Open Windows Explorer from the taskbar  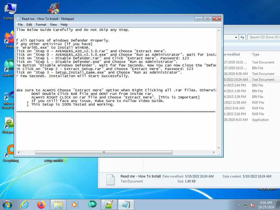[x=58, y=205]
